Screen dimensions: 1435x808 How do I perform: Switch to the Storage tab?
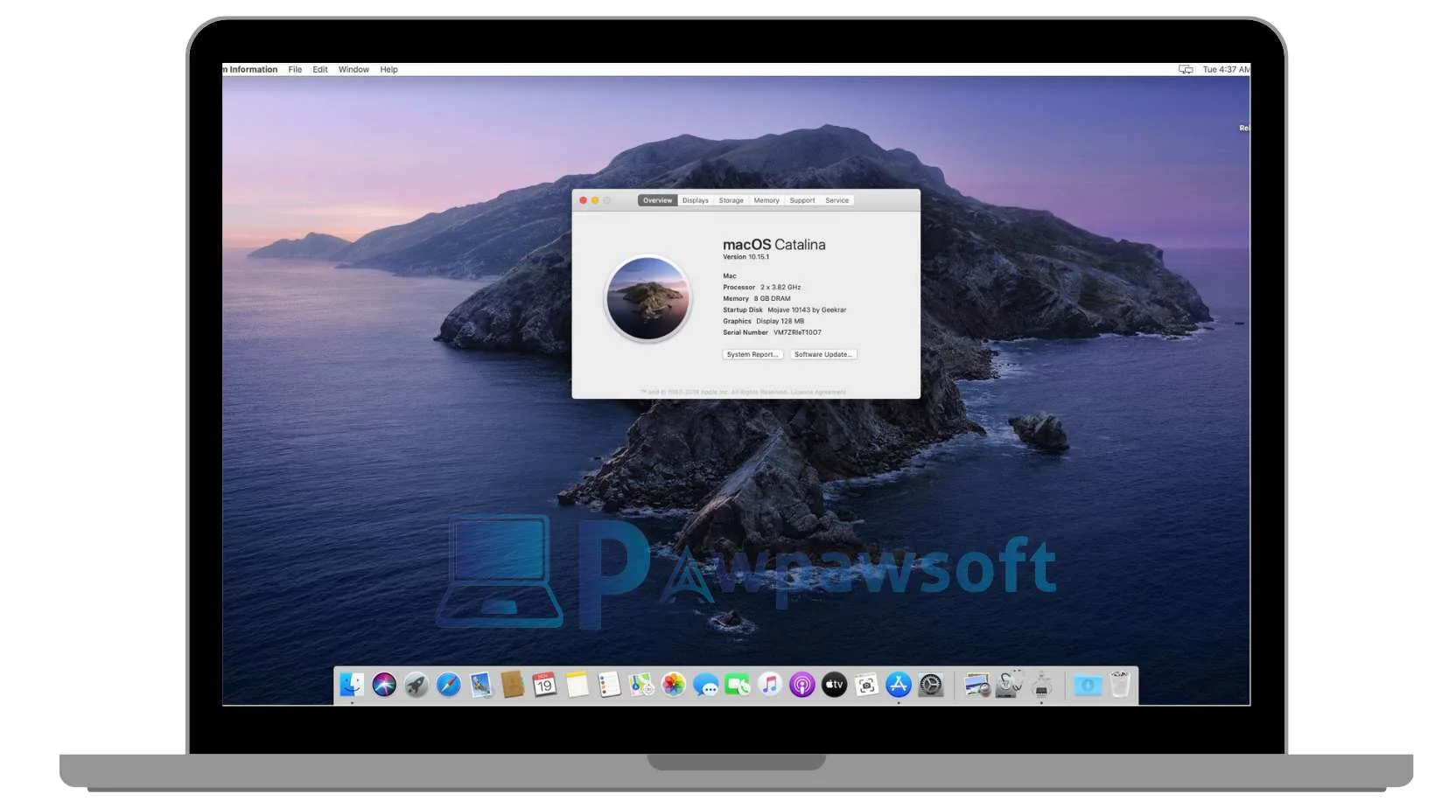click(x=731, y=200)
